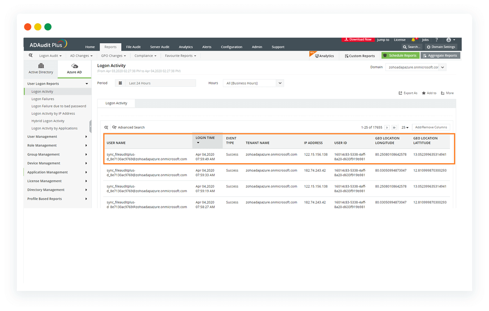Open Aggregate Reports

(440, 56)
